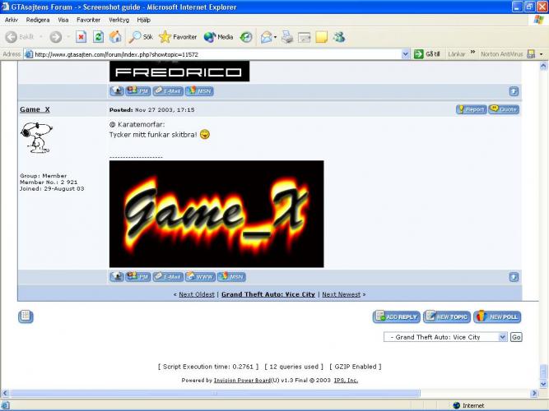Click inside the address bar URL field
The width and height of the screenshot is (549, 411).
coord(214,54)
